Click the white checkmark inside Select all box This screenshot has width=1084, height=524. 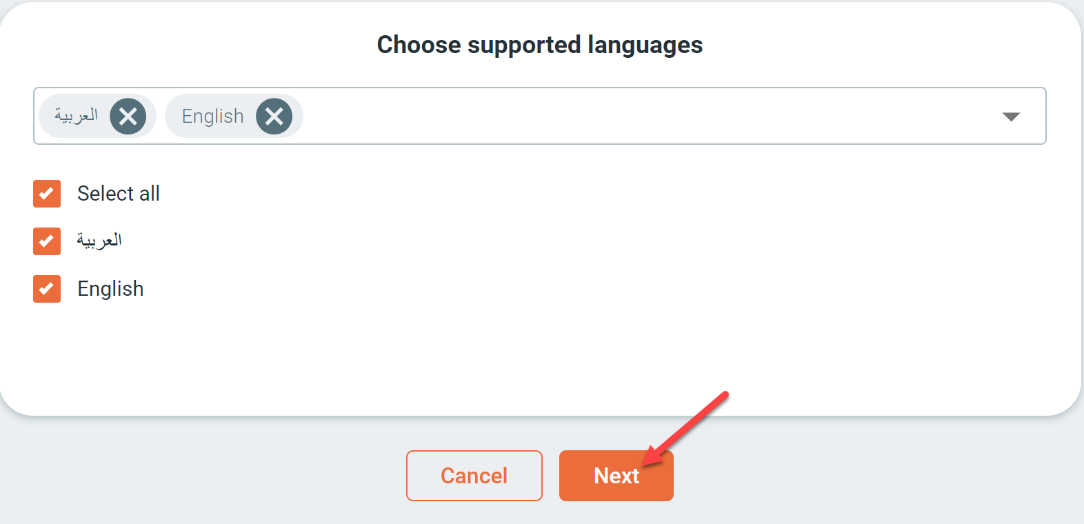pos(47,194)
